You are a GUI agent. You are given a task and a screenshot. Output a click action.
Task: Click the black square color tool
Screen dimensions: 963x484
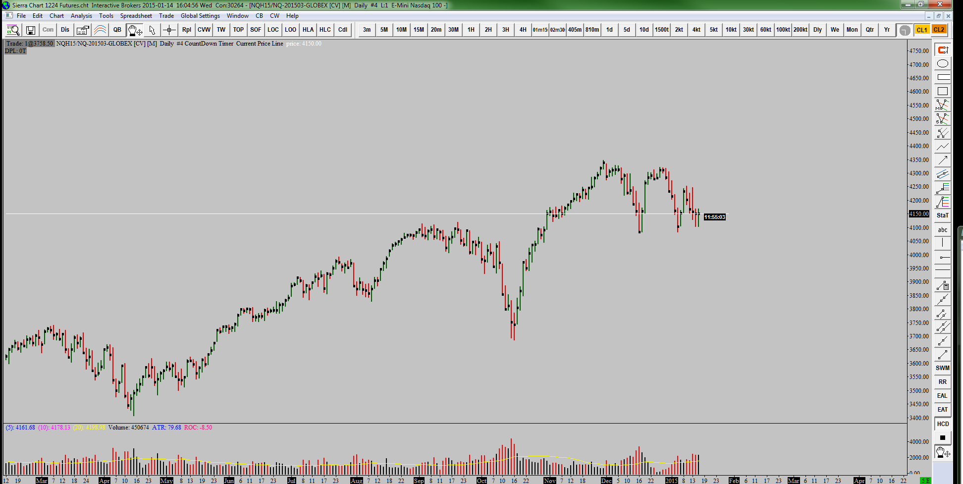pyautogui.click(x=943, y=437)
